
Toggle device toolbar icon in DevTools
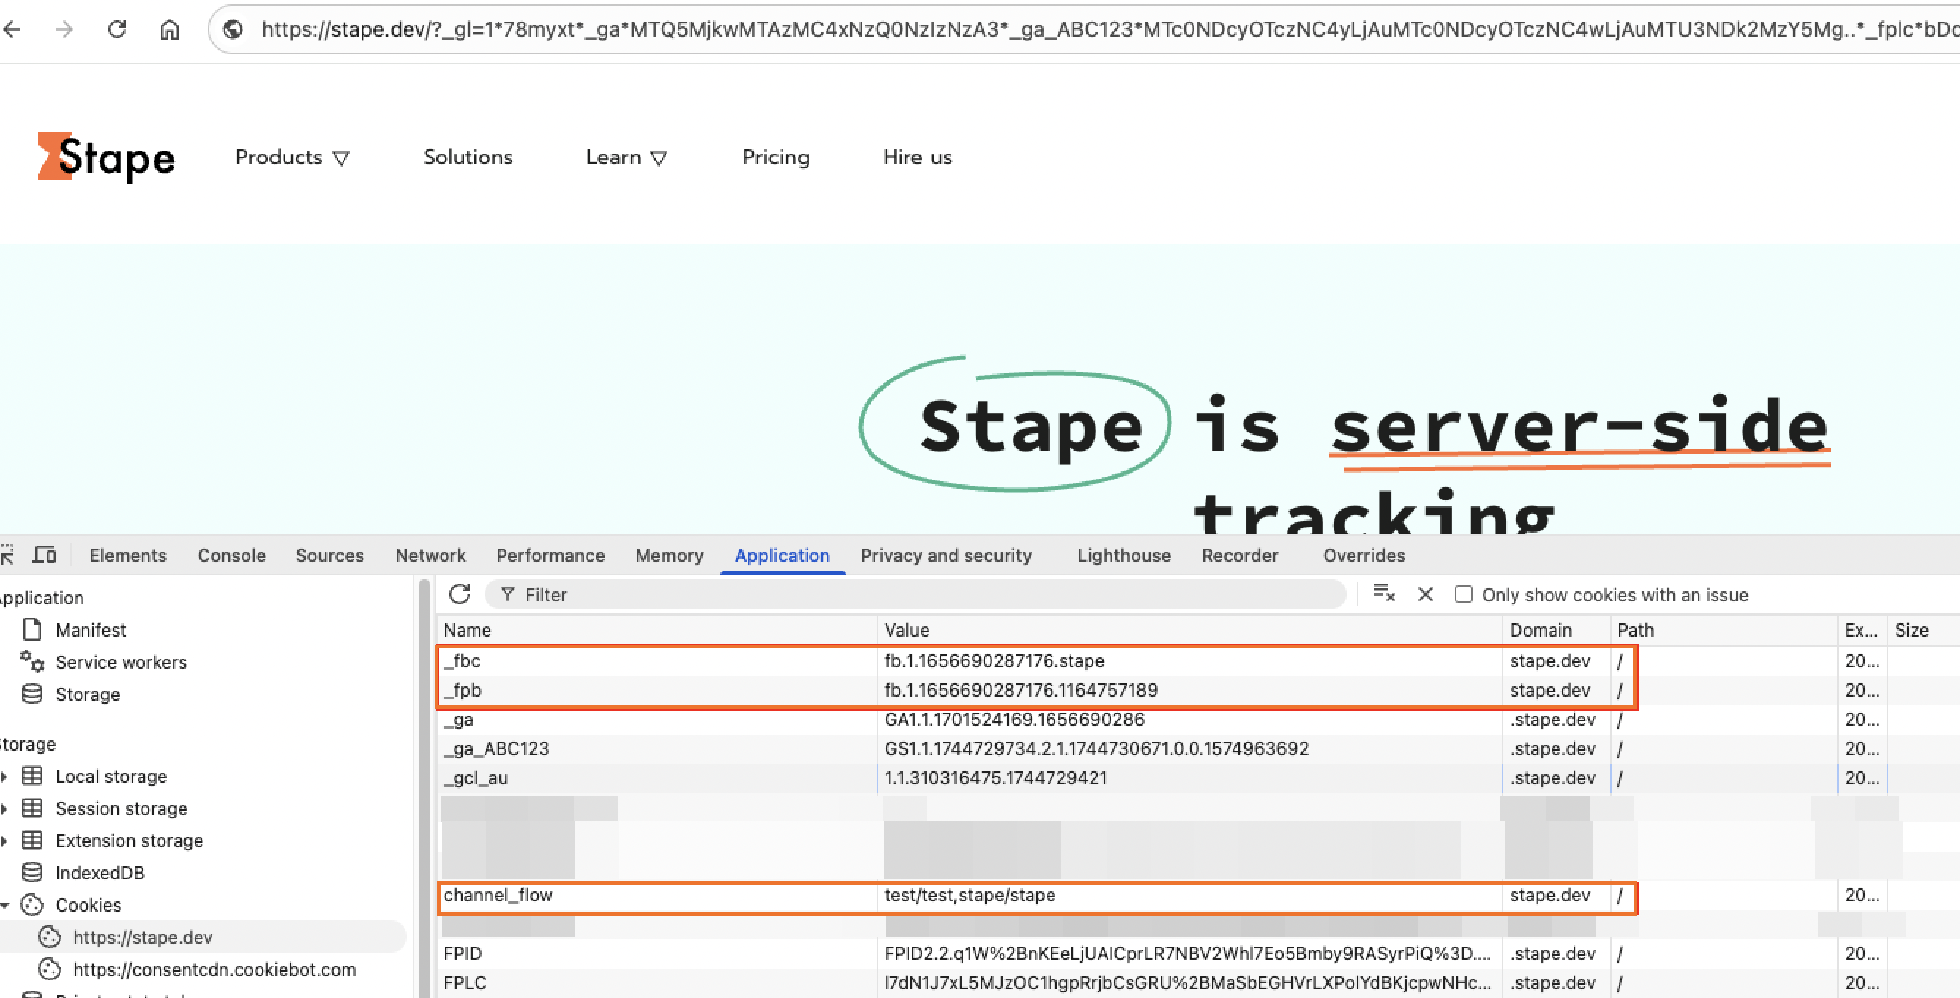point(44,555)
